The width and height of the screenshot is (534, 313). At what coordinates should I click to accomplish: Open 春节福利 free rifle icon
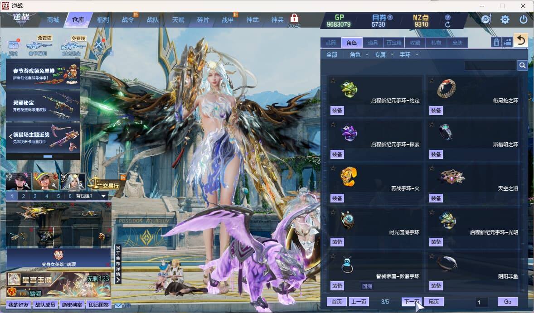[x=39, y=46]
